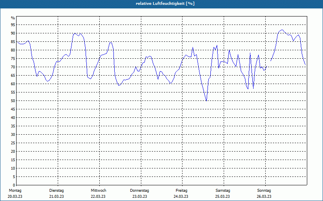The height and width of the screenshot is (201, 323).
Task: Select the 65 value on the y-axis
Action: click(13, 76)
